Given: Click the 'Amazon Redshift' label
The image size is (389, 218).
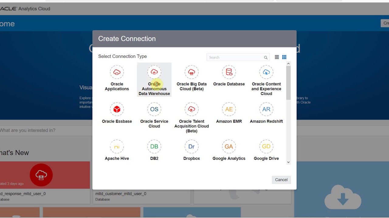Looking at the screenshot, I should [x=267, y=121].
